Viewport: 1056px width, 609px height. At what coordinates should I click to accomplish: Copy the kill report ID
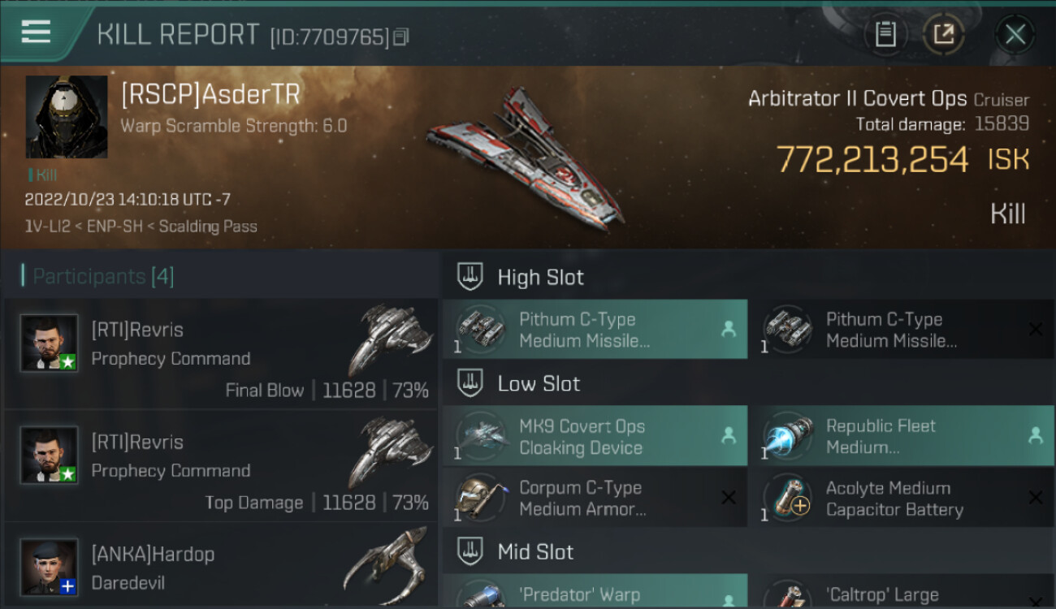(x=401, y=37)
